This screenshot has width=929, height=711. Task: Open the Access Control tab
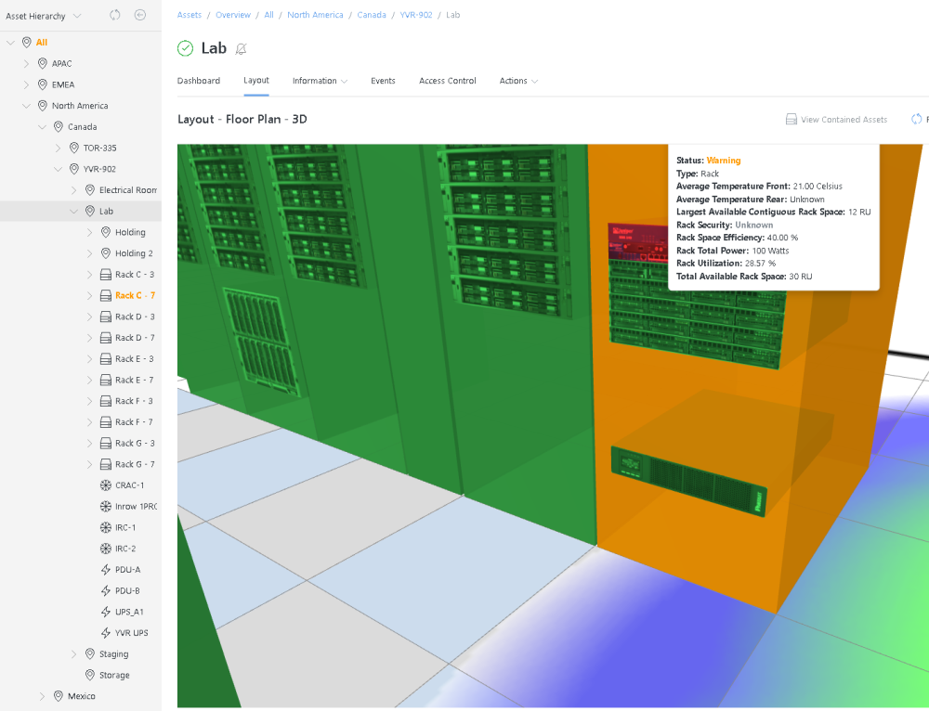[447, 81]
